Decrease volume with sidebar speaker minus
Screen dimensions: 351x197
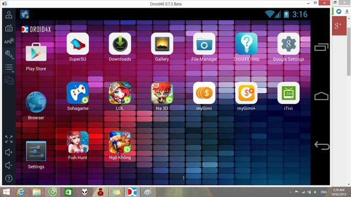[x=9, y=165]
